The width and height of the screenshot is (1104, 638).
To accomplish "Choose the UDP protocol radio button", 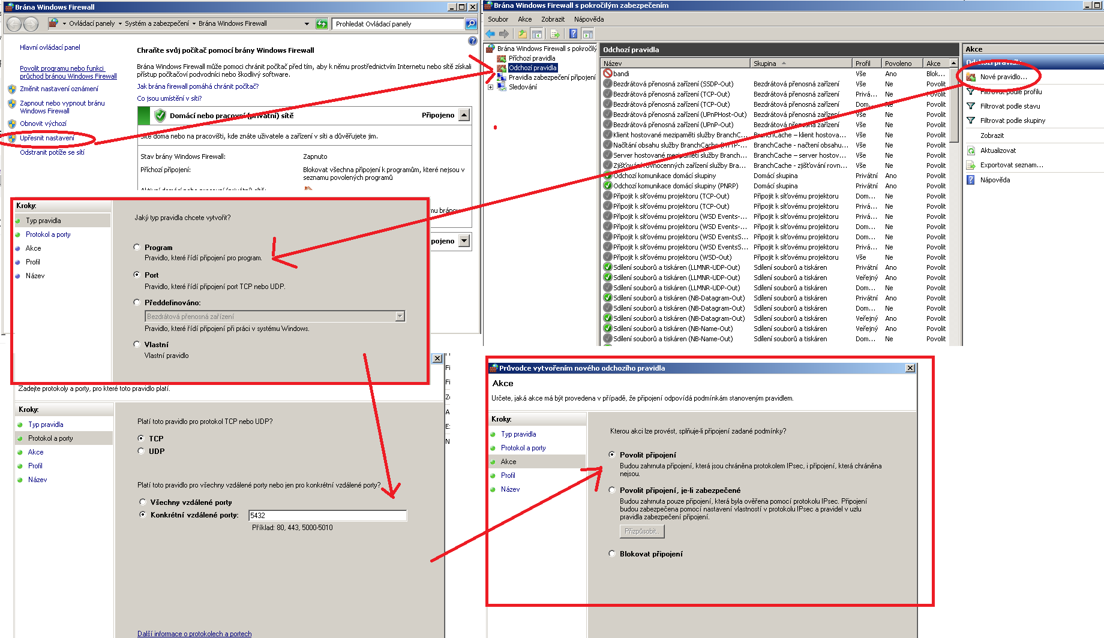I will [141, 451].
